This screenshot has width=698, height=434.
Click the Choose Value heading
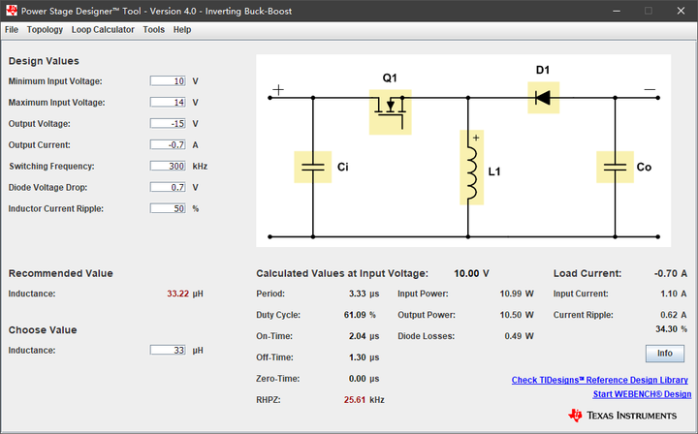(x=43, y=330)
